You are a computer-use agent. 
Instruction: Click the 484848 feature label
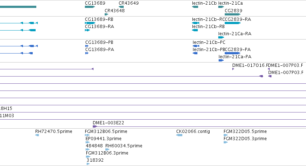(x=94, y=146)
